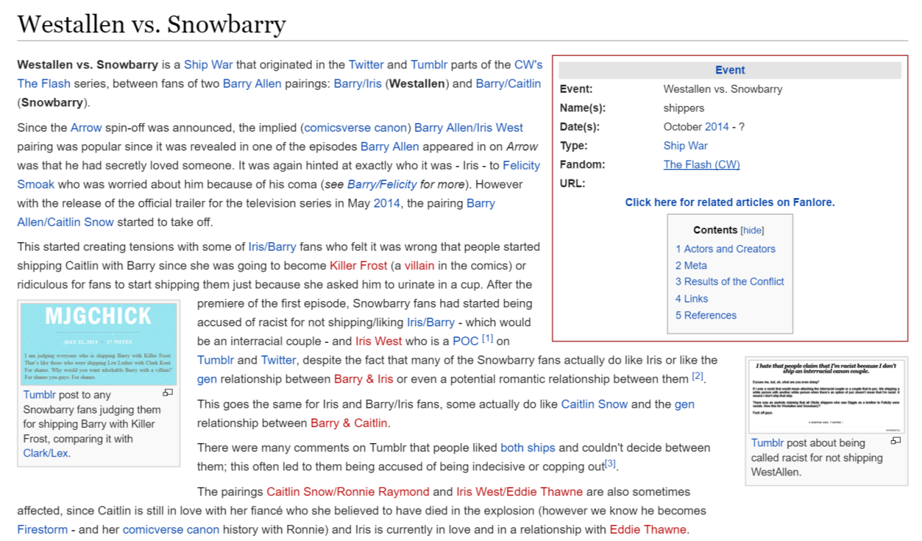
Task: Open Ship War link in the Event infobox
Action: pos(685,146)
